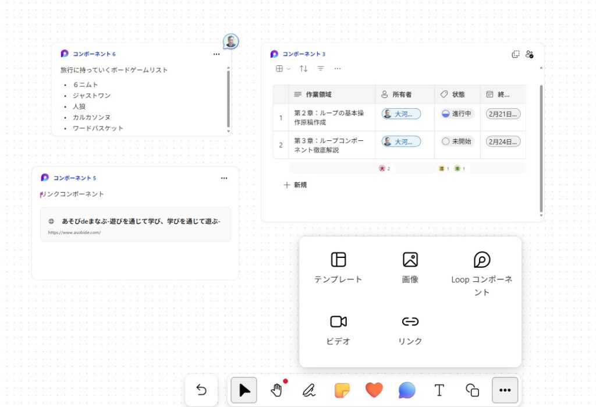Pick the heart reaction tool
The height and width of the screenshot is (407, 596).
(374, 390)
